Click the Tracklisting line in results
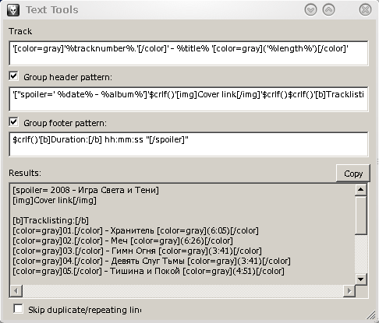 51,220
